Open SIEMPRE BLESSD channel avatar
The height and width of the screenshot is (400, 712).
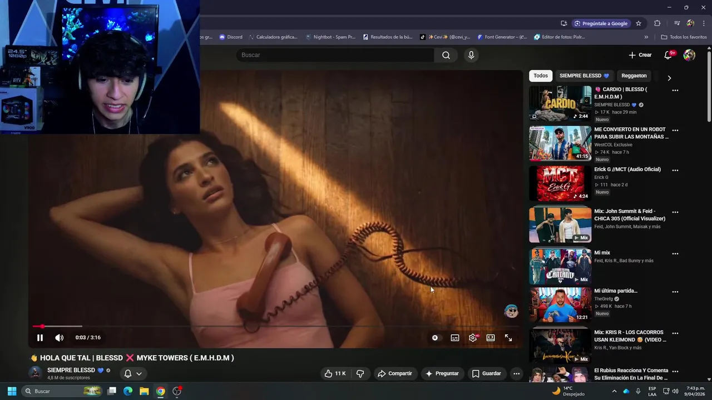36,373
